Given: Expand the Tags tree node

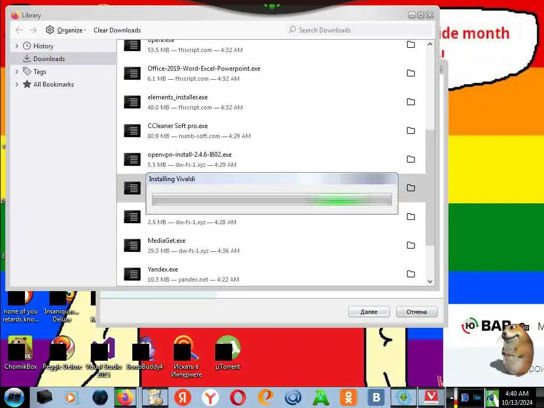Looking at the screenshot, I should (x=16, y=72).
